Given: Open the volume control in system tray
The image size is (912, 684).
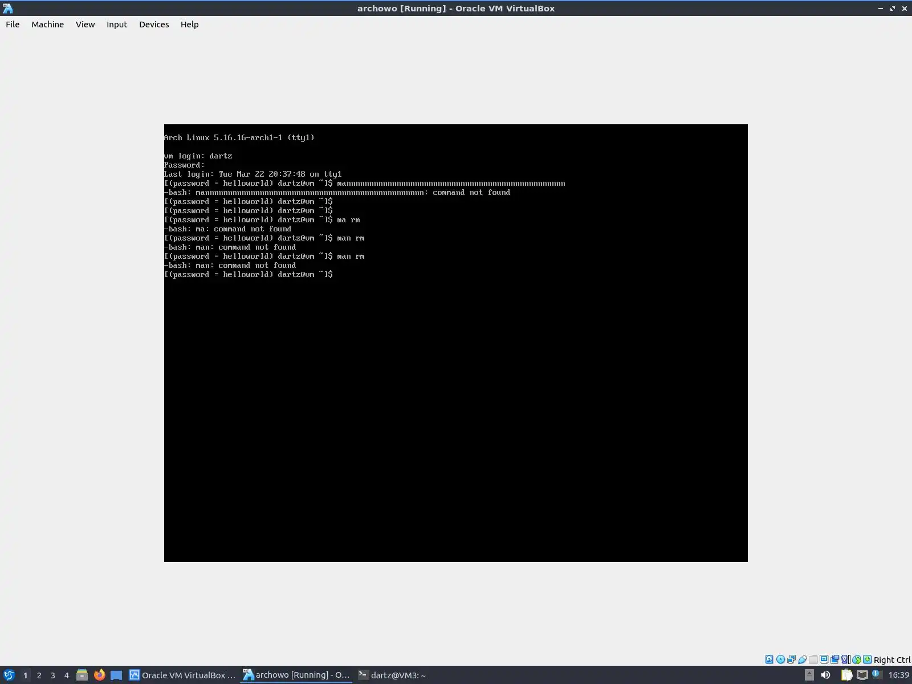Looking at the screenshot, I should (825, 675).
